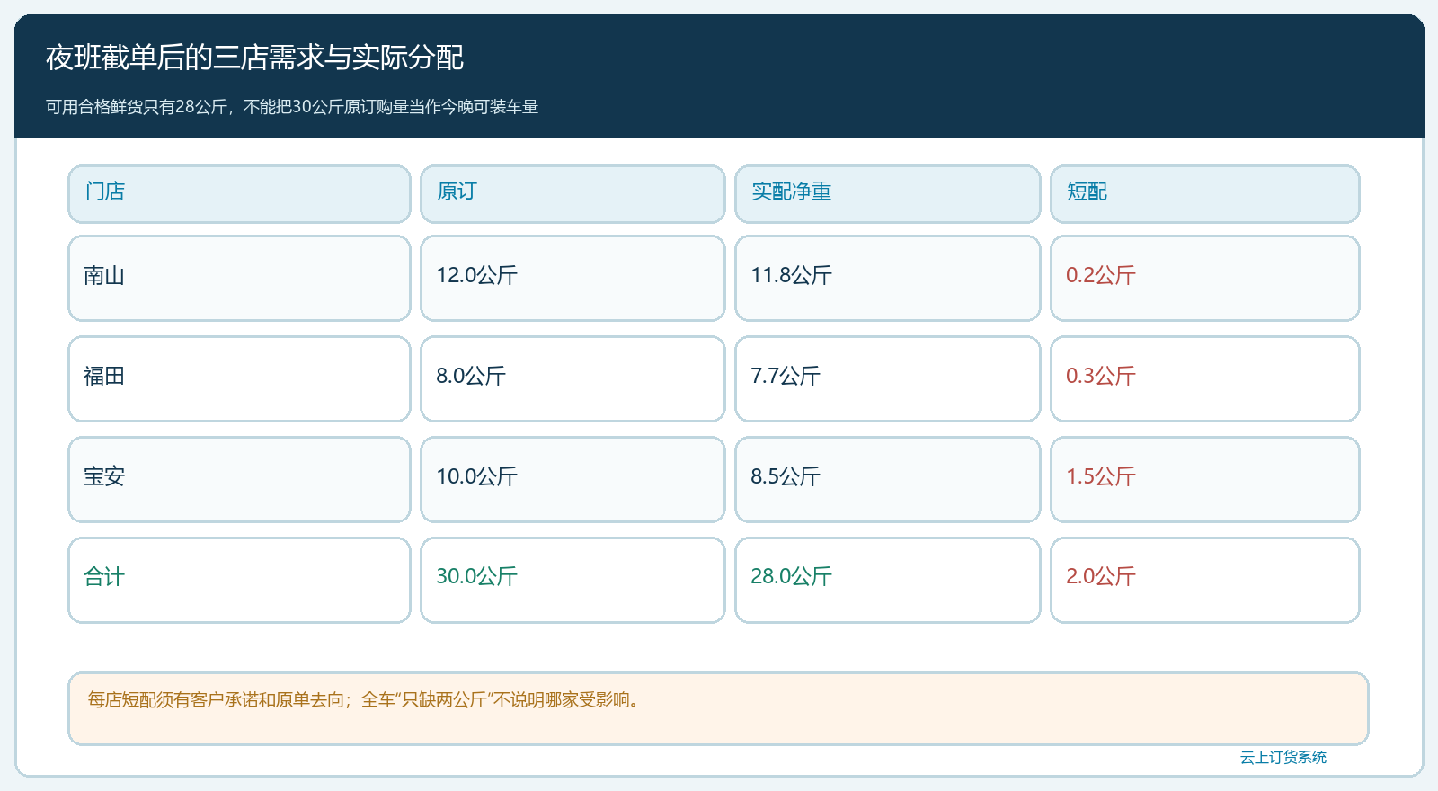
Task: Click the 30.0公斤 total order cell
Action: coord(573,580)
